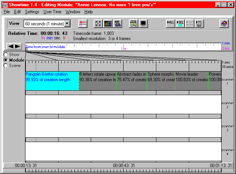Open the View duration dropdown arrow
This screenshot has height=174, width=236.
[x=67, y=24]
